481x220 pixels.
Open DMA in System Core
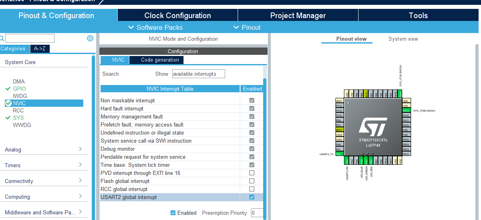[x=19, y=81]
